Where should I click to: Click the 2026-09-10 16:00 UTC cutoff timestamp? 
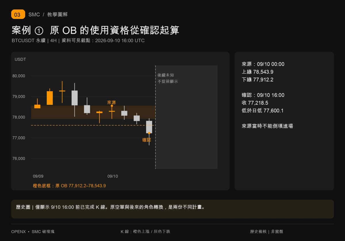[120, 40]
